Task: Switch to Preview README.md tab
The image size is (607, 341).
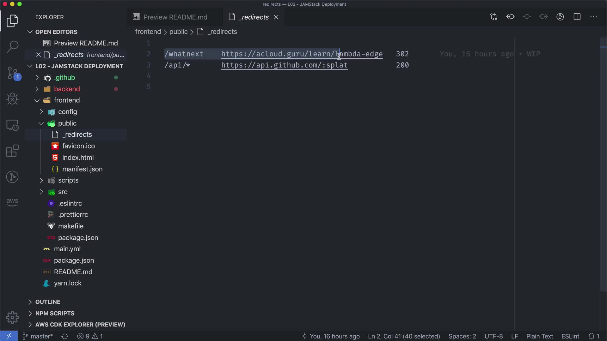Action: click(175, 17)
